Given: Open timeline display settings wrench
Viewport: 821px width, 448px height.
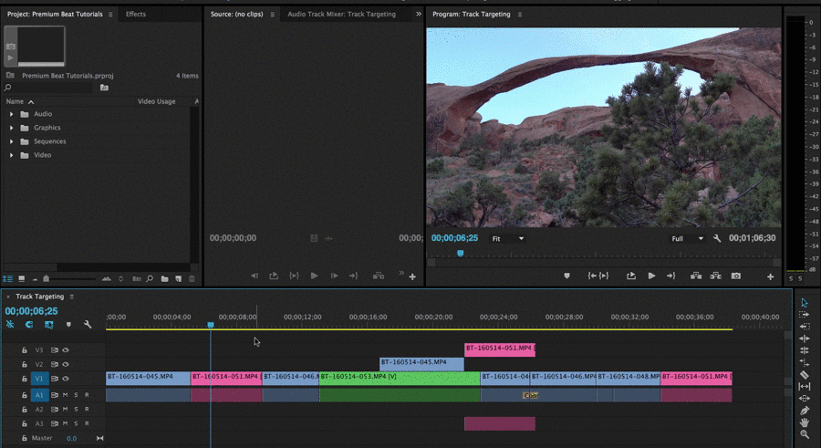Looking at the screenshot, I should [88, 324].
